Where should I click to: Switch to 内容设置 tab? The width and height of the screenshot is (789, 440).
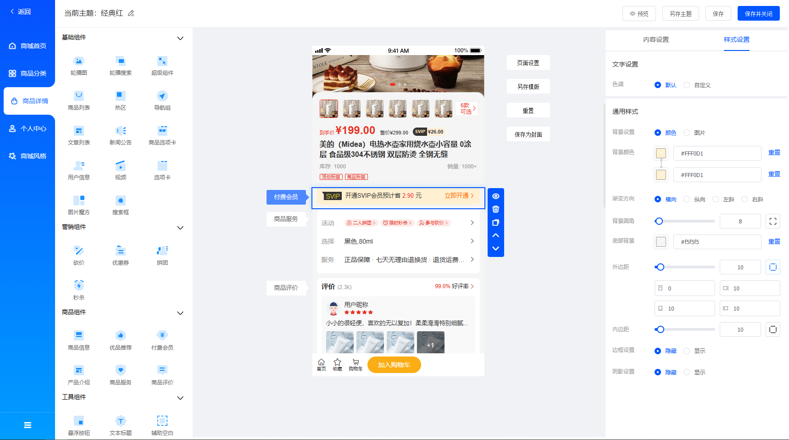[656, 39]
